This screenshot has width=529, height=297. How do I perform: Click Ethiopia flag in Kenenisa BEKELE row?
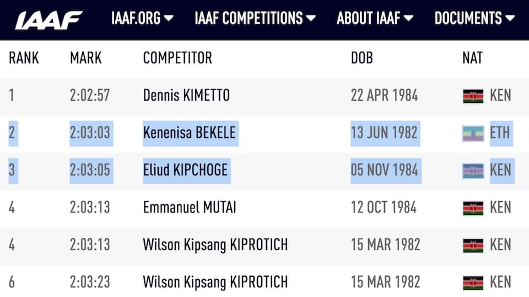point(473,134)
